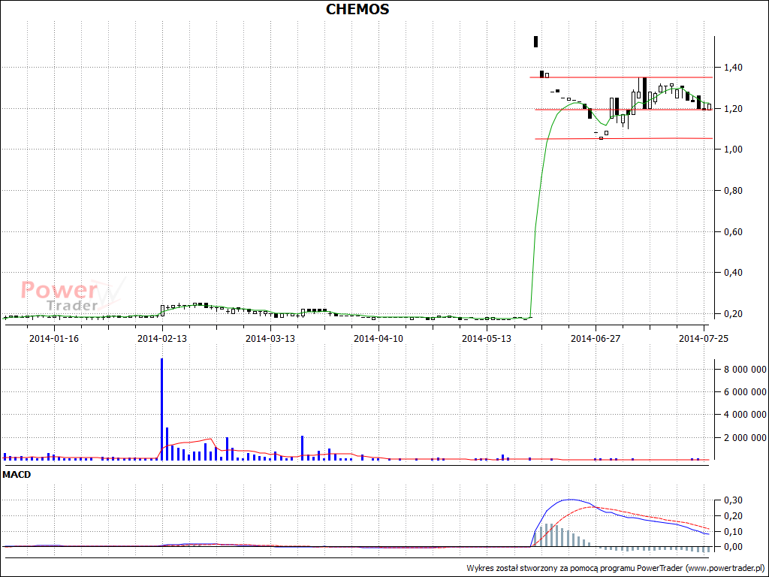This screenshot has height=577, width=769.
Task: Select the 2014-07-25 date label
Action: (x=704, y=339)
